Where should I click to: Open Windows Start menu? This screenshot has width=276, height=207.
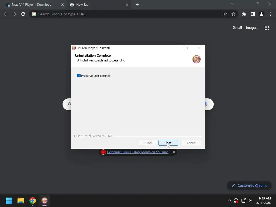point(9,201)
